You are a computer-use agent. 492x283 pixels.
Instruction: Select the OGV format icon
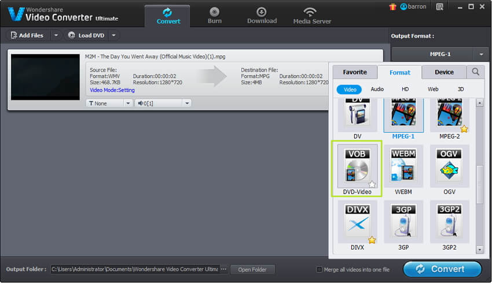450,166
